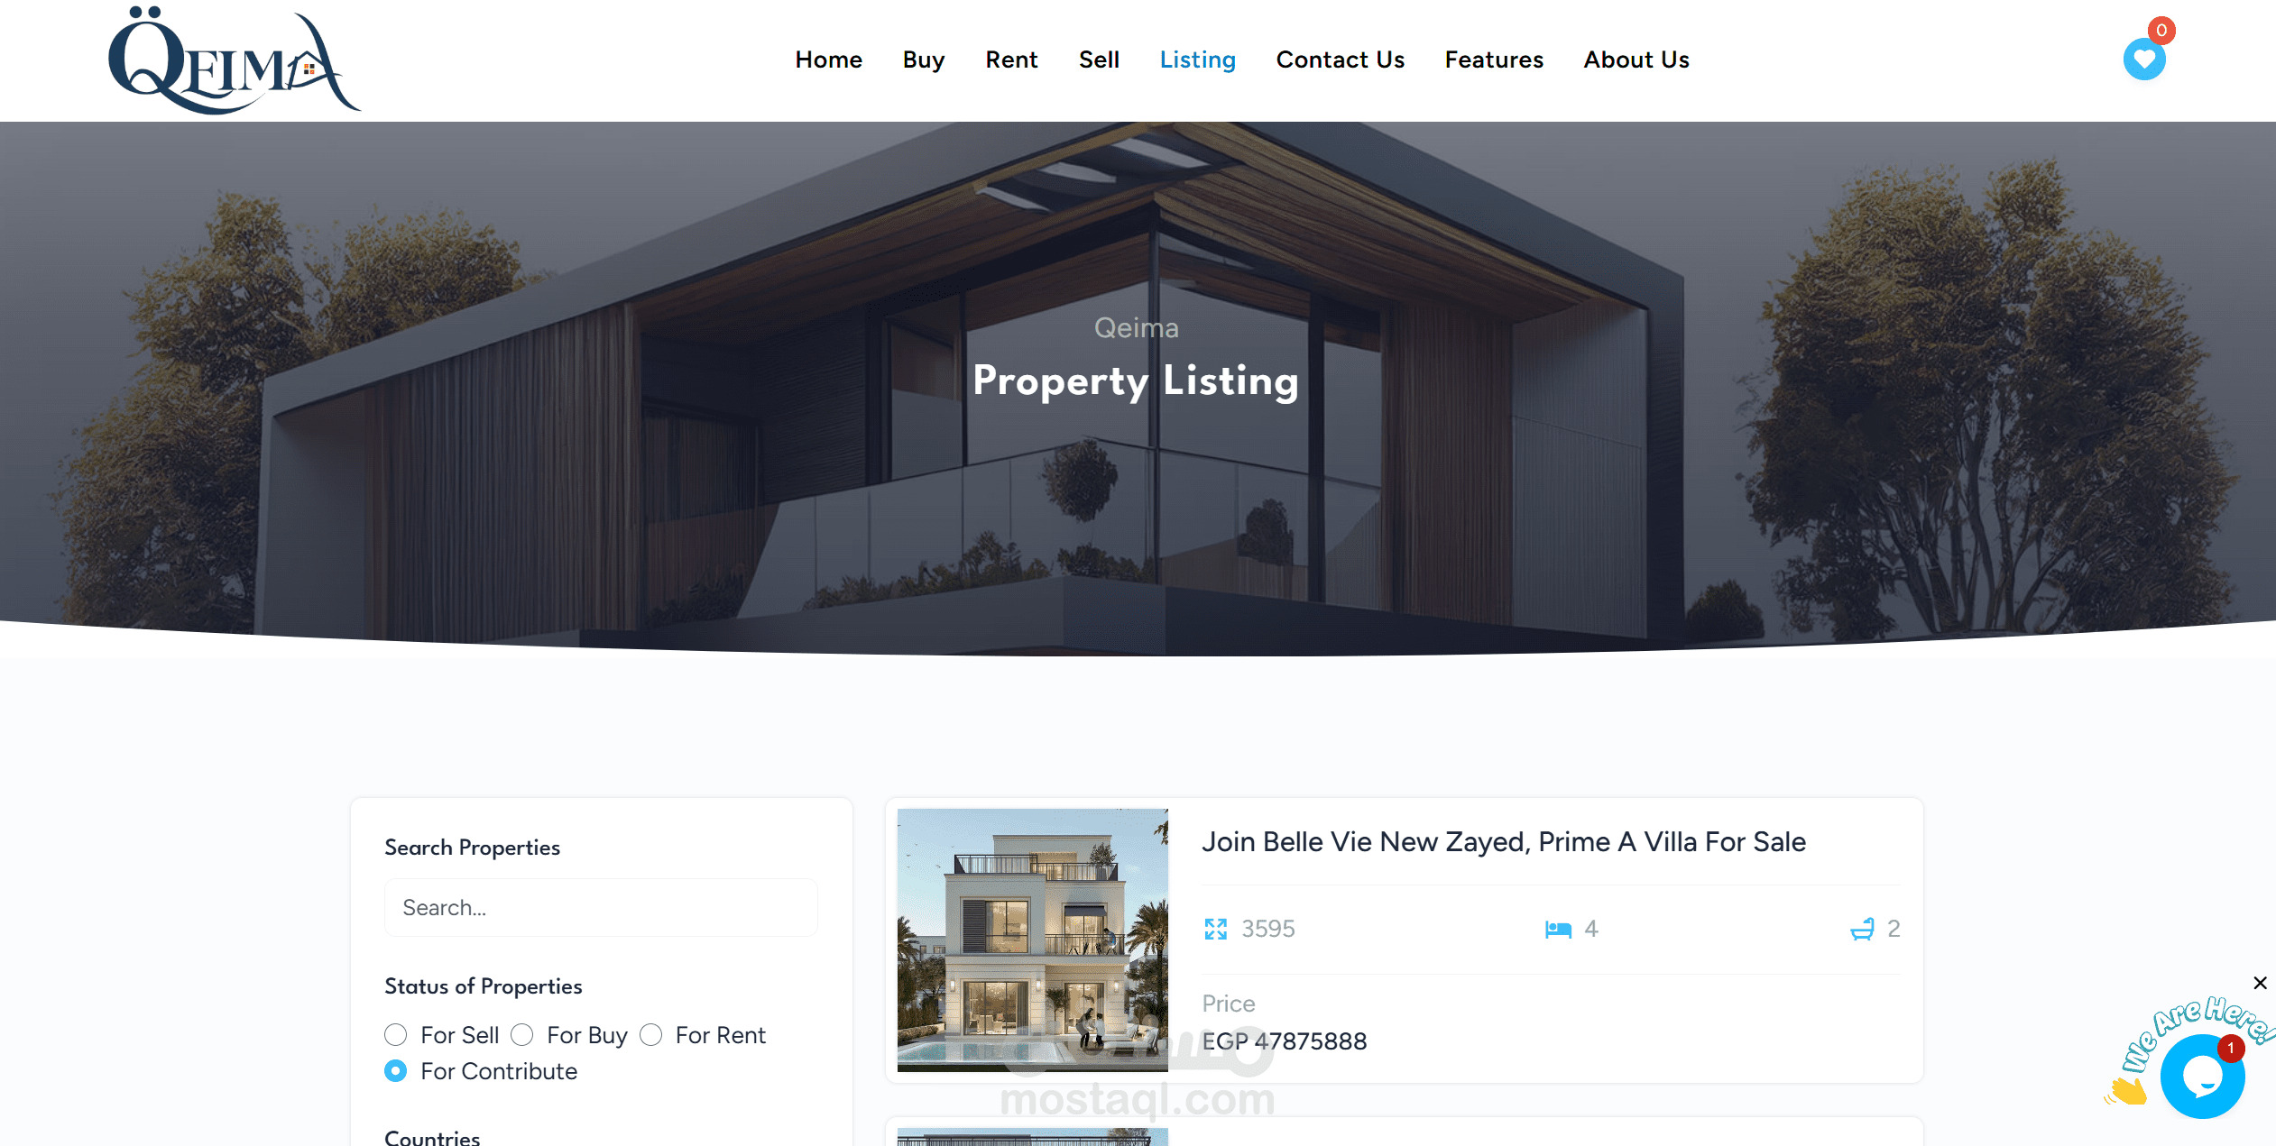The width and height of the screenshot is (2276, 1146).
Task: Open Belle Vie New Zayed villa listing
Action: click(x=1504, y=841)
